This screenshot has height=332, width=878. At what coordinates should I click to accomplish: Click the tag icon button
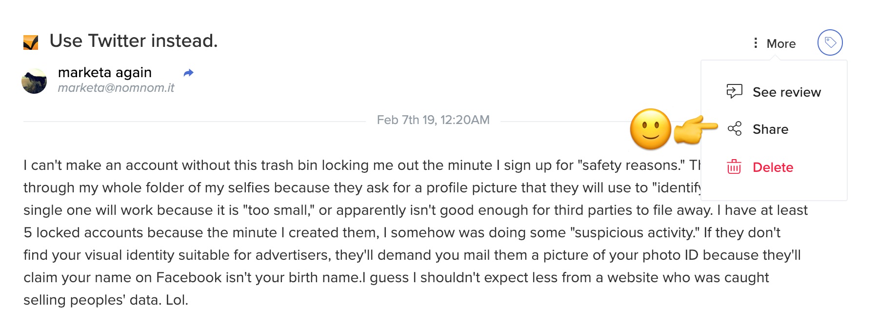pyautogui.click(x=830, y=42)
